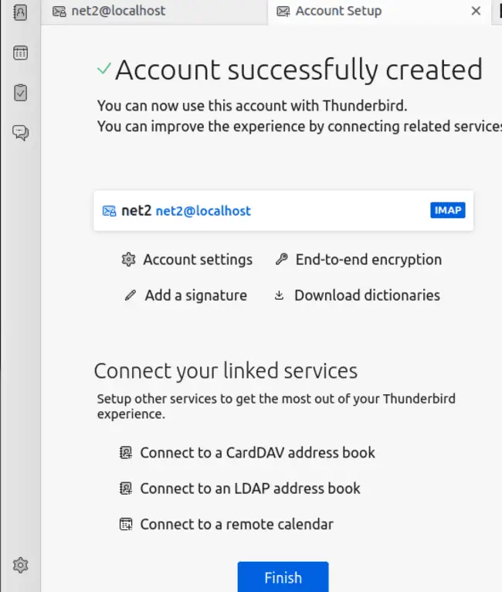The height and width of the screenshot is (592, 502).
Task: Click the gear icon beside Account settings
Action: pyautogui.click(x=129, y=260)
